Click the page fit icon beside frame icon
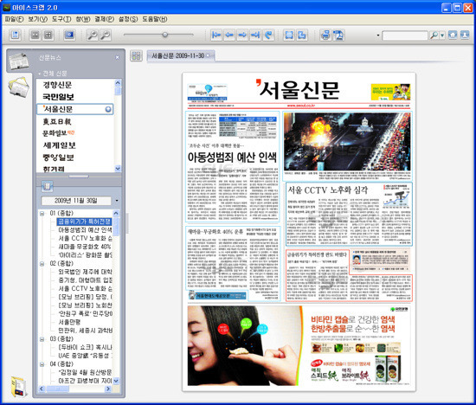476x405 pixels. [x=302, y=35]
